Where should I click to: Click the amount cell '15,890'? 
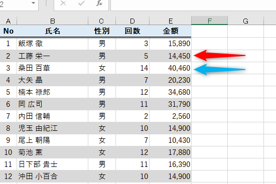pos(171,44)
